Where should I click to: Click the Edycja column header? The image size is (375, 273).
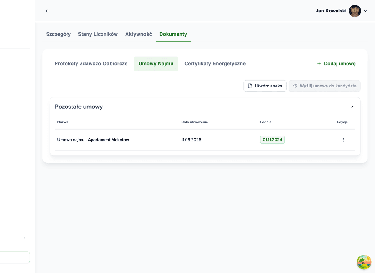coord(342,122)
